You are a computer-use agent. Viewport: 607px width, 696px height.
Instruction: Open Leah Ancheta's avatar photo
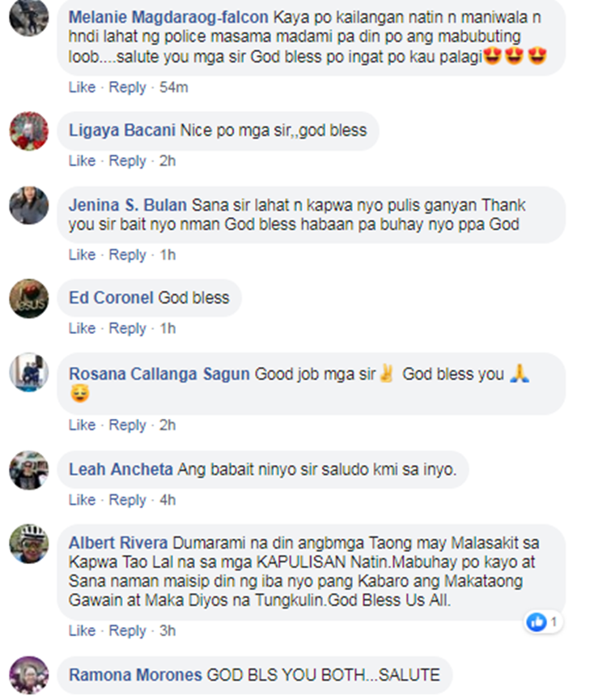29,470
